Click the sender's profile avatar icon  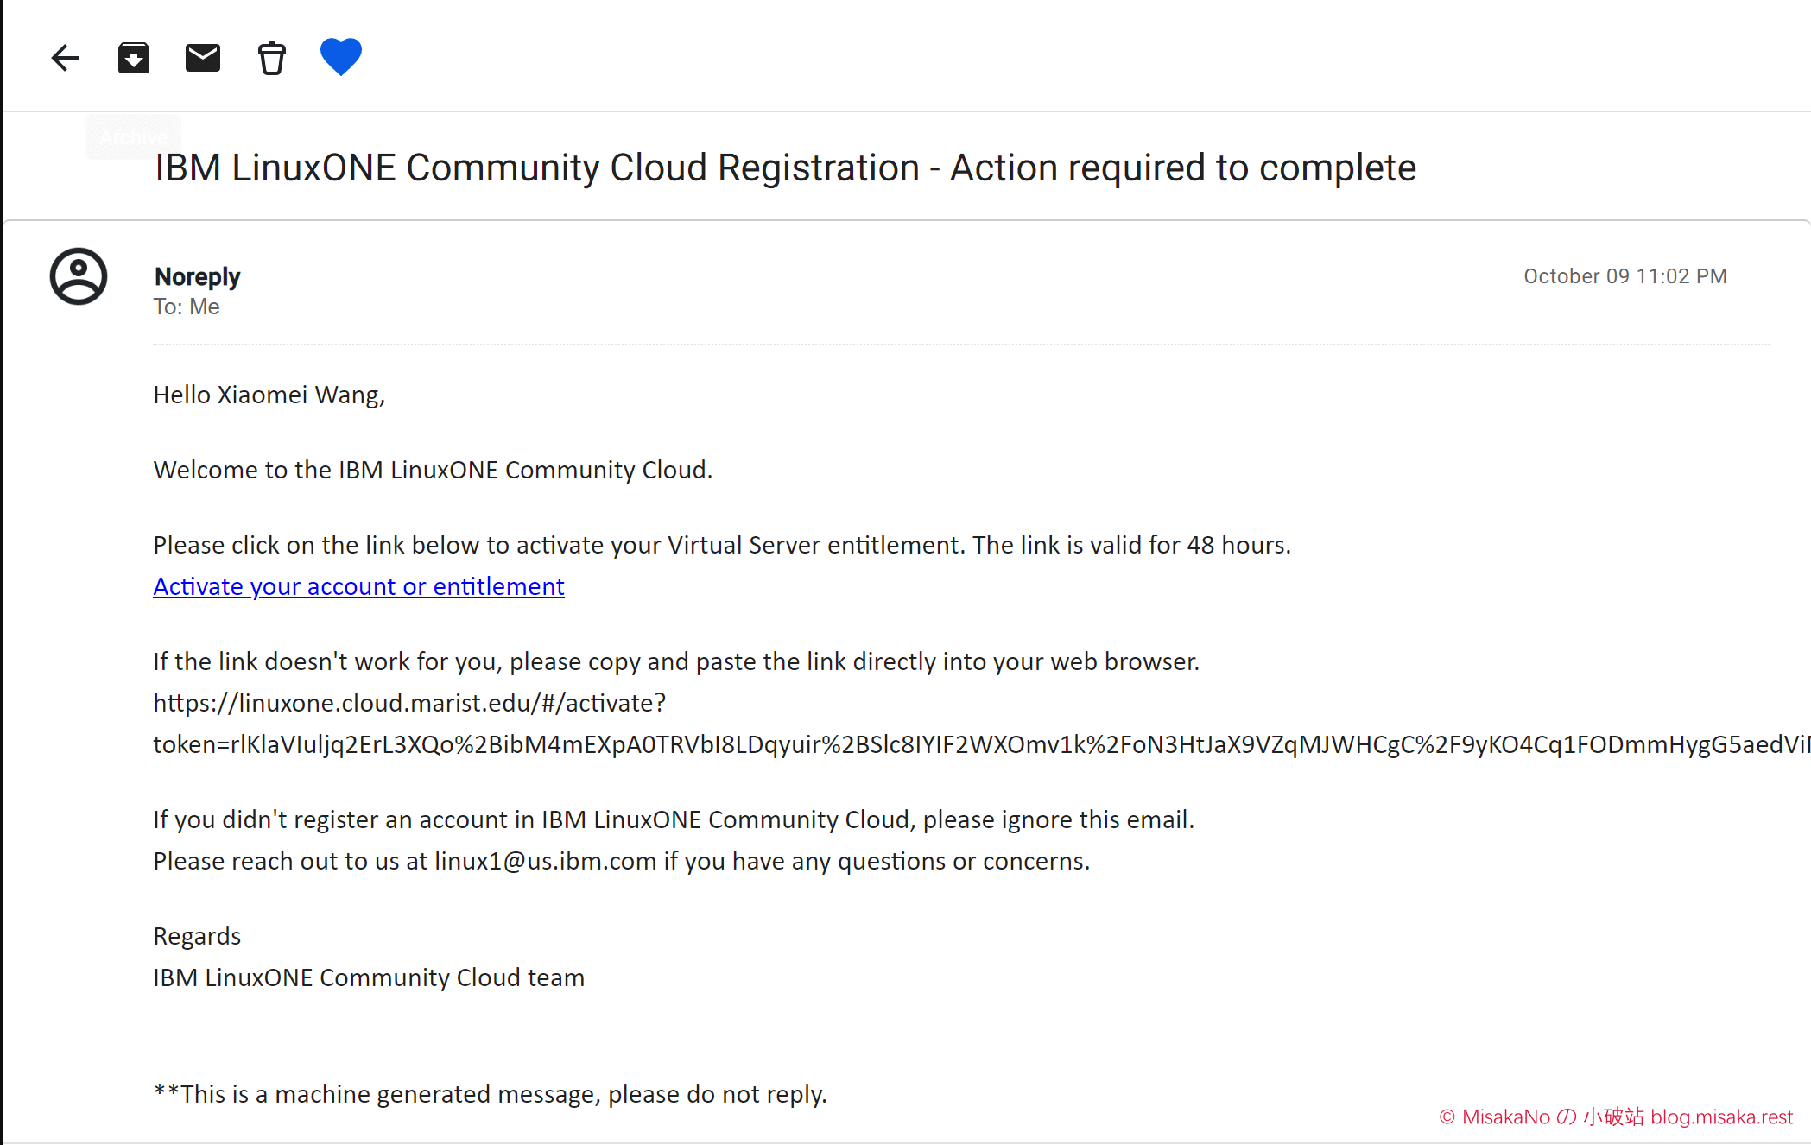tap(79, 276)
